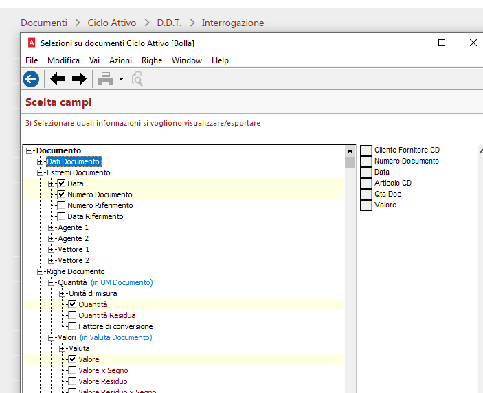
Task: Click 'Cliente Fornitore CD' label
Action: [x=407, y=150]
